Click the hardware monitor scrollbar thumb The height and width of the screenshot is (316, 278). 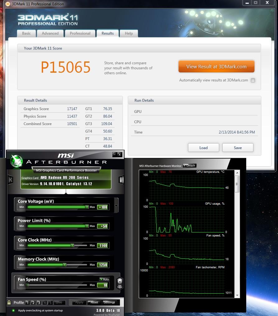237,184
